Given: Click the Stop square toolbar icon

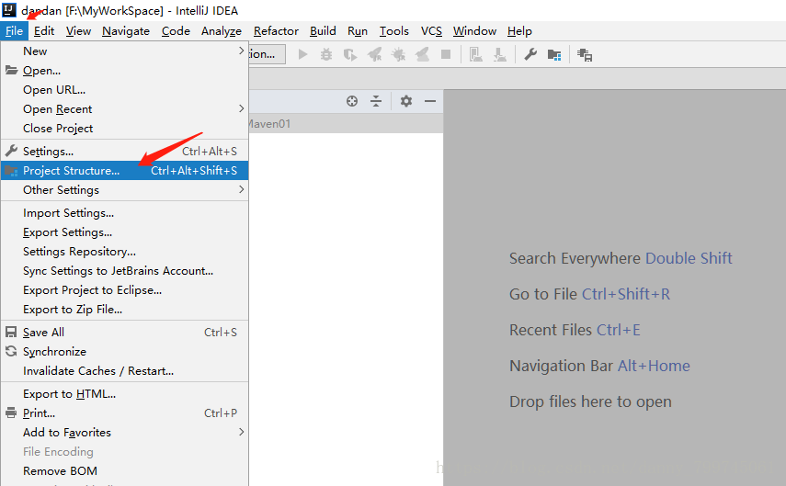Looking at the screenshot, I should click(446, 54).
